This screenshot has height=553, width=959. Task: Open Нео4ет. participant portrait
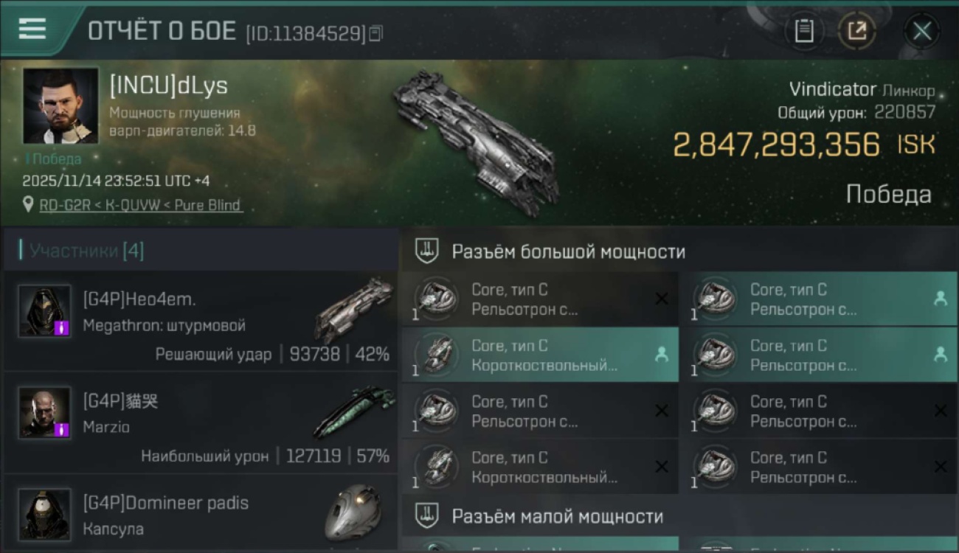(45, 311)
